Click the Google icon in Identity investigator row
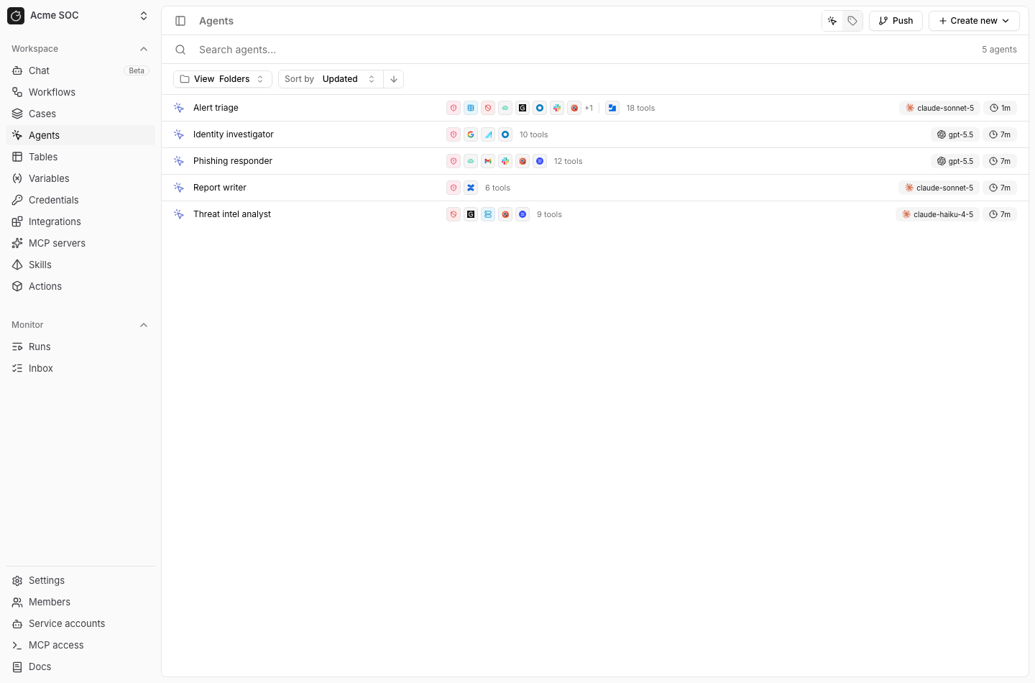Viewport: 1035px width, 683px height. (471, 134)
